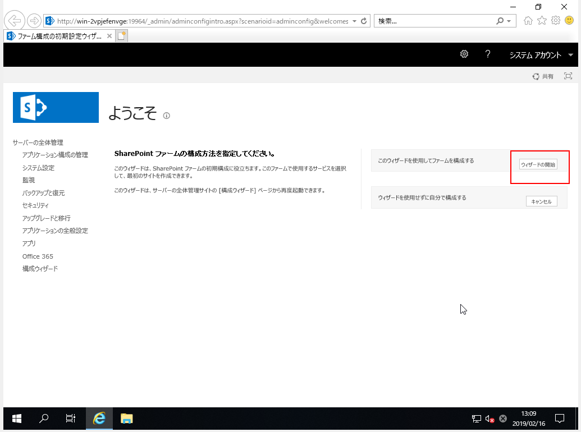Screen dimensions: 581x432
Task: Restore down the browser window
Action: [x=538, y=7]
